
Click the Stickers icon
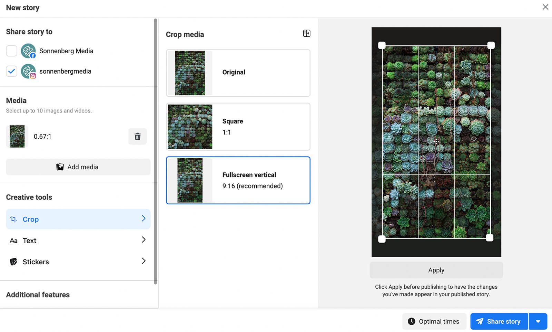click(13, 262)
